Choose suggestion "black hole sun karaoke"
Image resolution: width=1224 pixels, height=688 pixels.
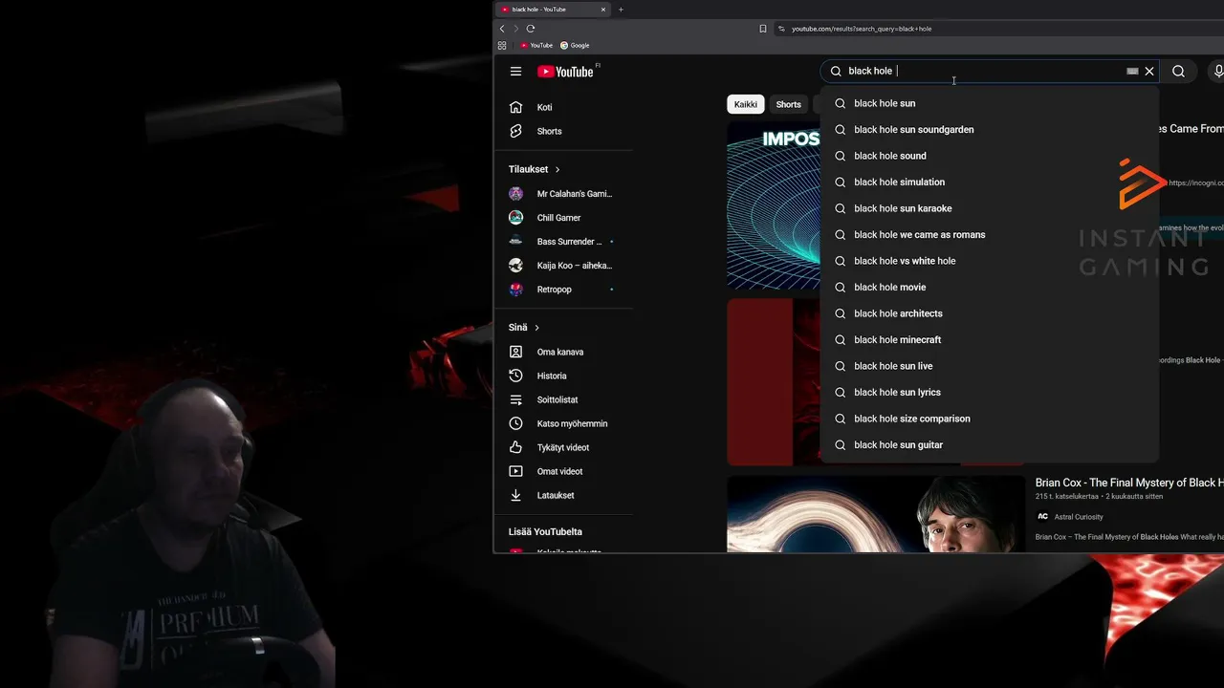coord(990,208)
